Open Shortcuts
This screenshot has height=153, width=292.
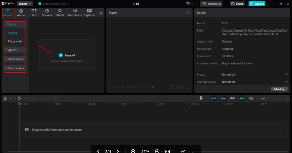click(x=211, y=4)
